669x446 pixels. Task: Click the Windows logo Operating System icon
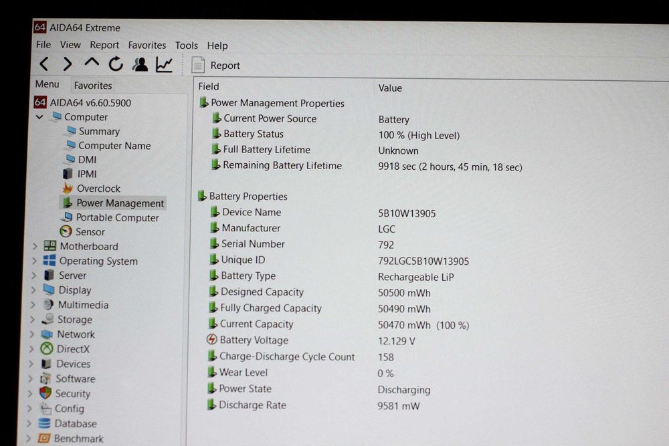pyautogui.click(x=50, y=261)
